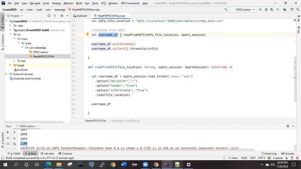301x169 pixels.
Task: Select RDDCreation file in the project tree
Action: coord(40,52)
